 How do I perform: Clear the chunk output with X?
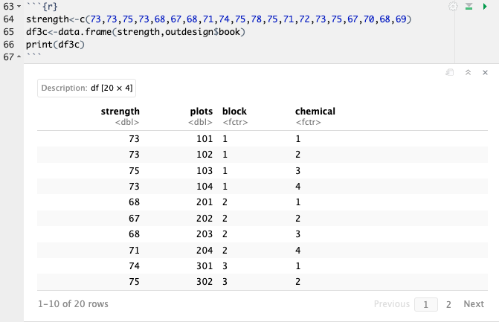tap(485, 73)
